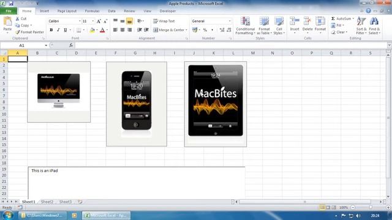Increase font size with Grow Font icon
Image resolution: width=392 pixels, height=220 pixels.
point(99,21)
